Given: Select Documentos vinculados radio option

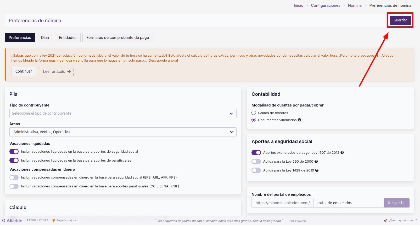Looking at the screenshot, I should click(254, 120).
